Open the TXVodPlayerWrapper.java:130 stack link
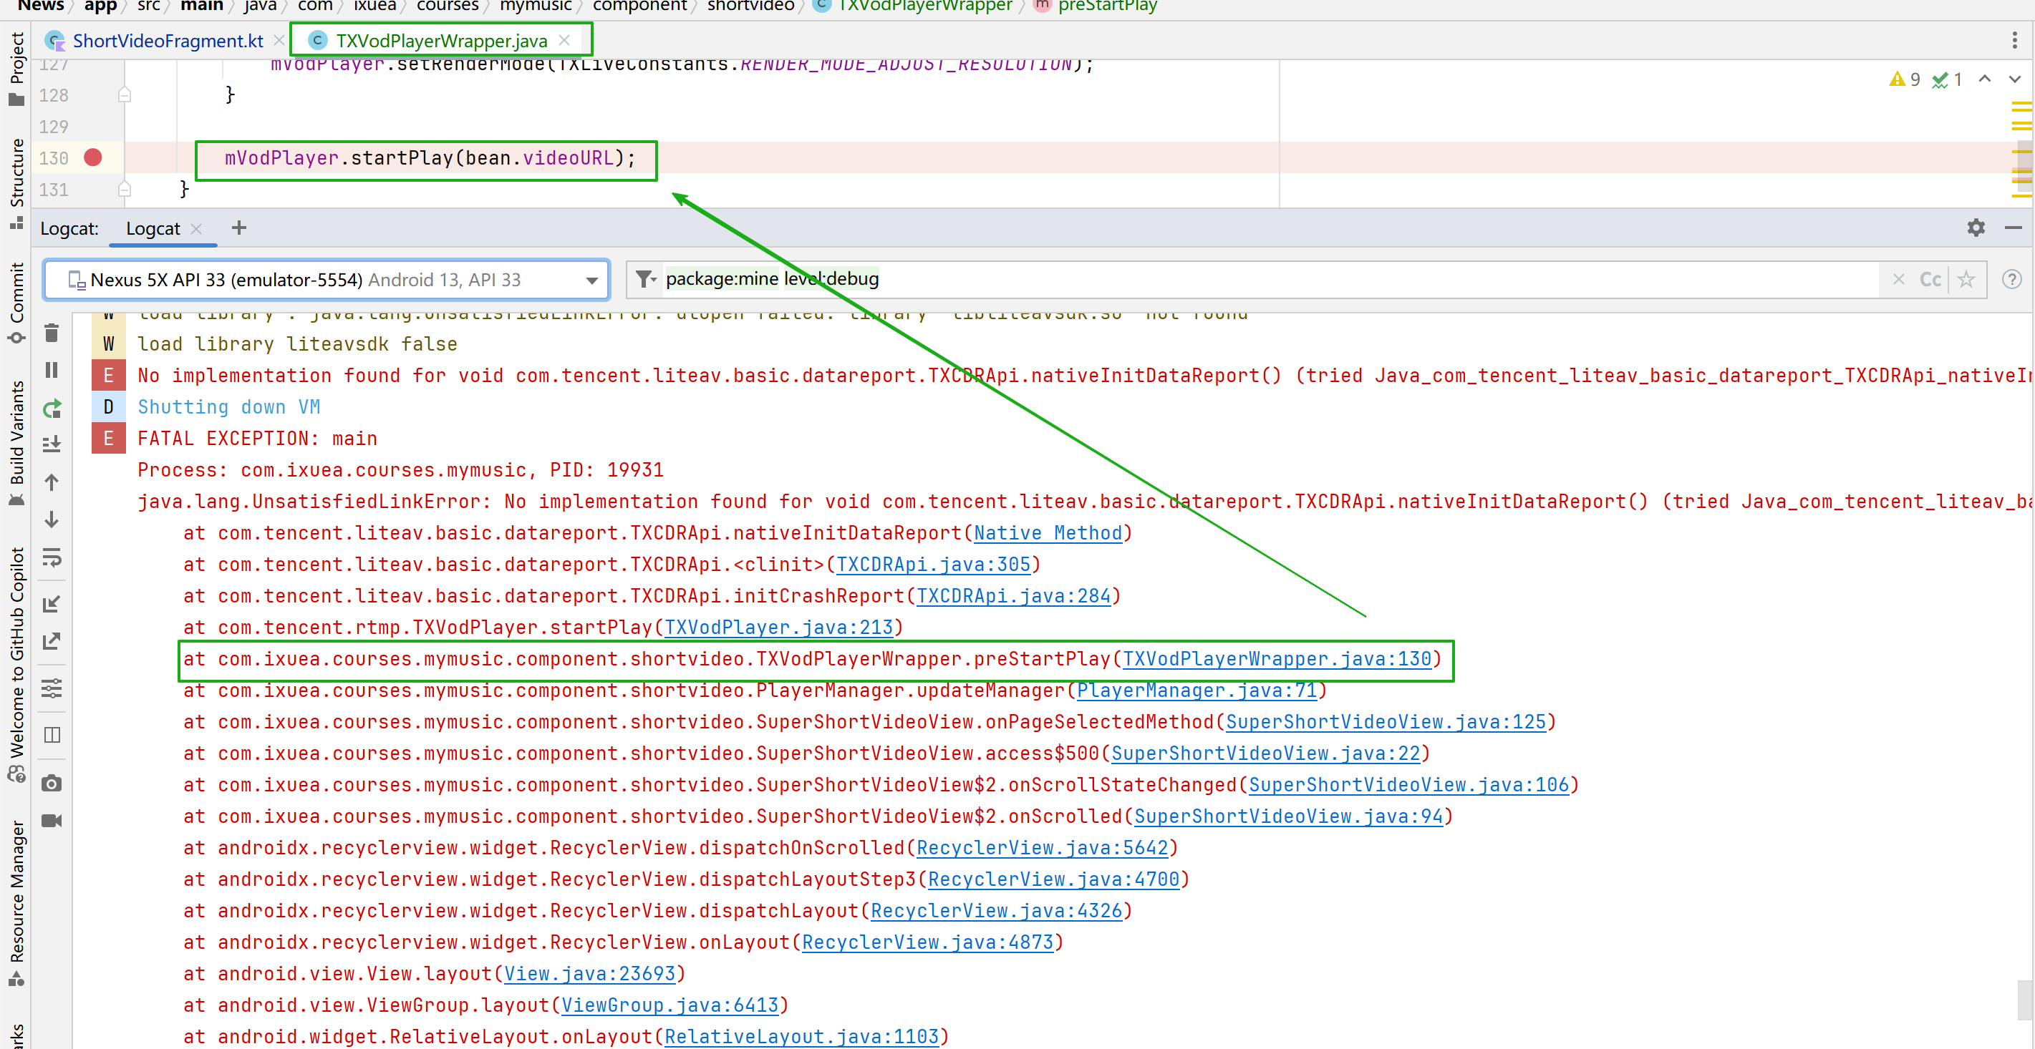 click(x=1276, y=659)
